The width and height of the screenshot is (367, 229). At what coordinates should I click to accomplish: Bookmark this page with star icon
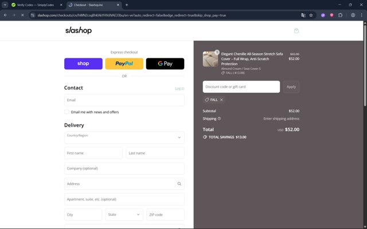click(x=311, y=15)
